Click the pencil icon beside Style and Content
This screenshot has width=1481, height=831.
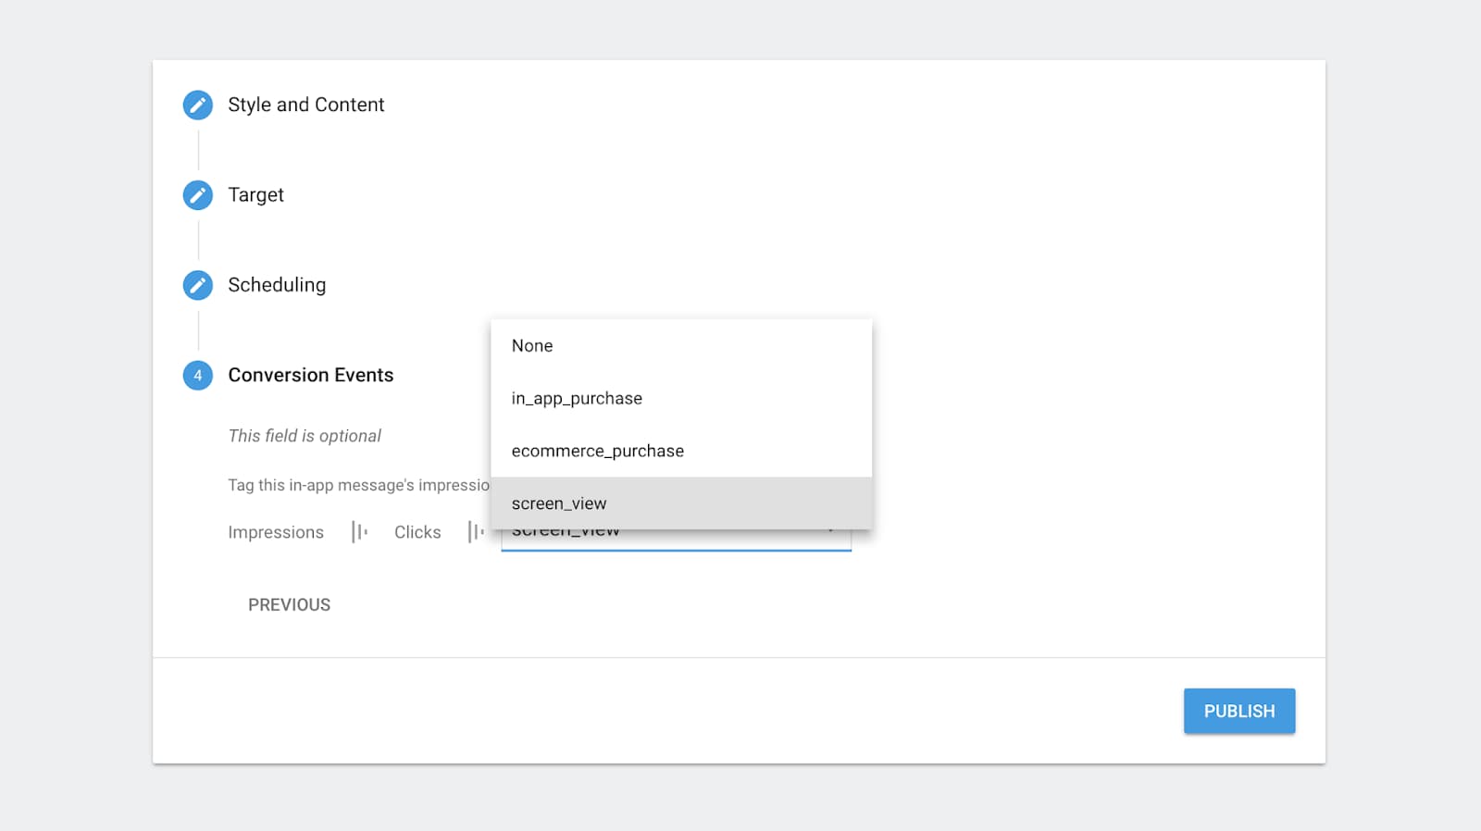(x=197, y=105)
